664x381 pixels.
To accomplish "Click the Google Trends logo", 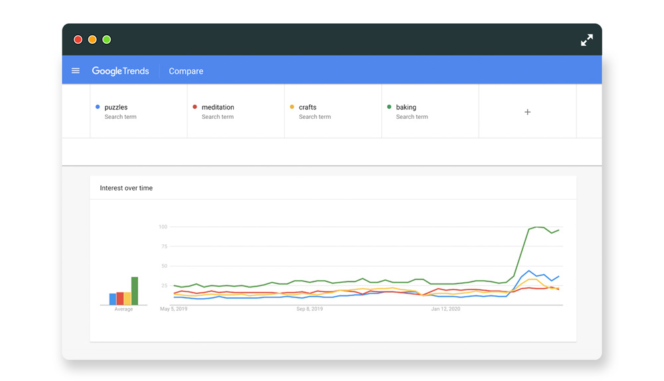I will tap(120, 71).
